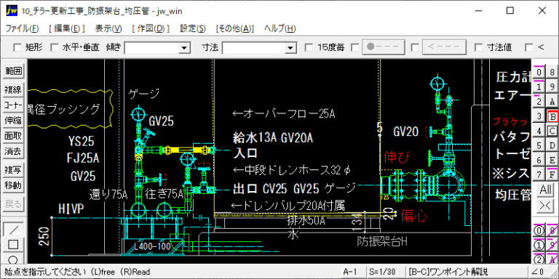Click the <--- arrow style button
Screen dimensions: 559x279
tap(444, 47)
